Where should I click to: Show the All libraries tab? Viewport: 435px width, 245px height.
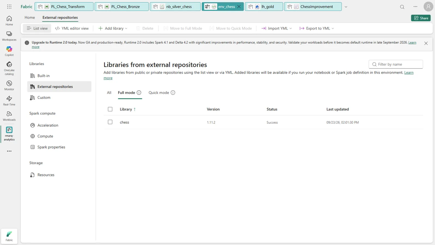109,93
